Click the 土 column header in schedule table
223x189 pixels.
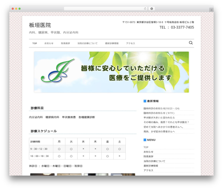tap(120, 142)
